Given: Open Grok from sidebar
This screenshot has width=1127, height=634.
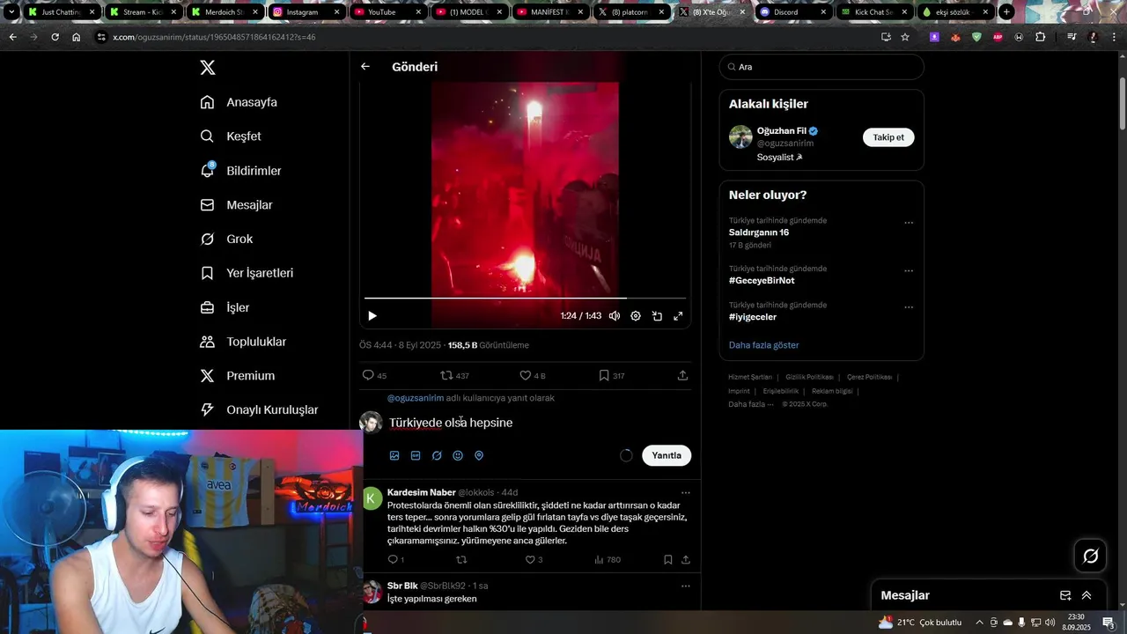Looking at the screenshot, I should [226, 240].
